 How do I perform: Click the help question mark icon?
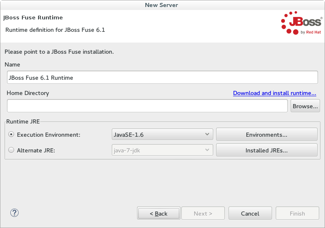tap(14, 213)
